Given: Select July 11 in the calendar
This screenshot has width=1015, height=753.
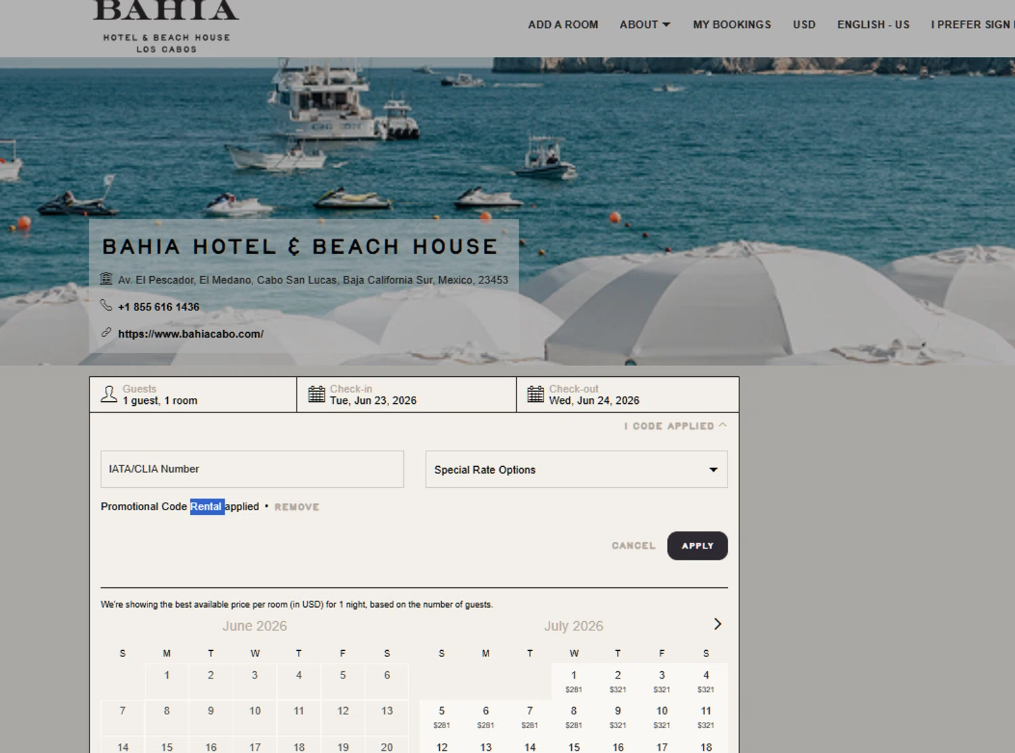Looking at the screenshot, I should coord(706,717).
